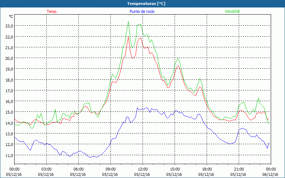Image resolution: width=285 pixels, height=178 pixels.
Task: Click the green Windchill peak above 23,0
Action: [x=128, y=21]
